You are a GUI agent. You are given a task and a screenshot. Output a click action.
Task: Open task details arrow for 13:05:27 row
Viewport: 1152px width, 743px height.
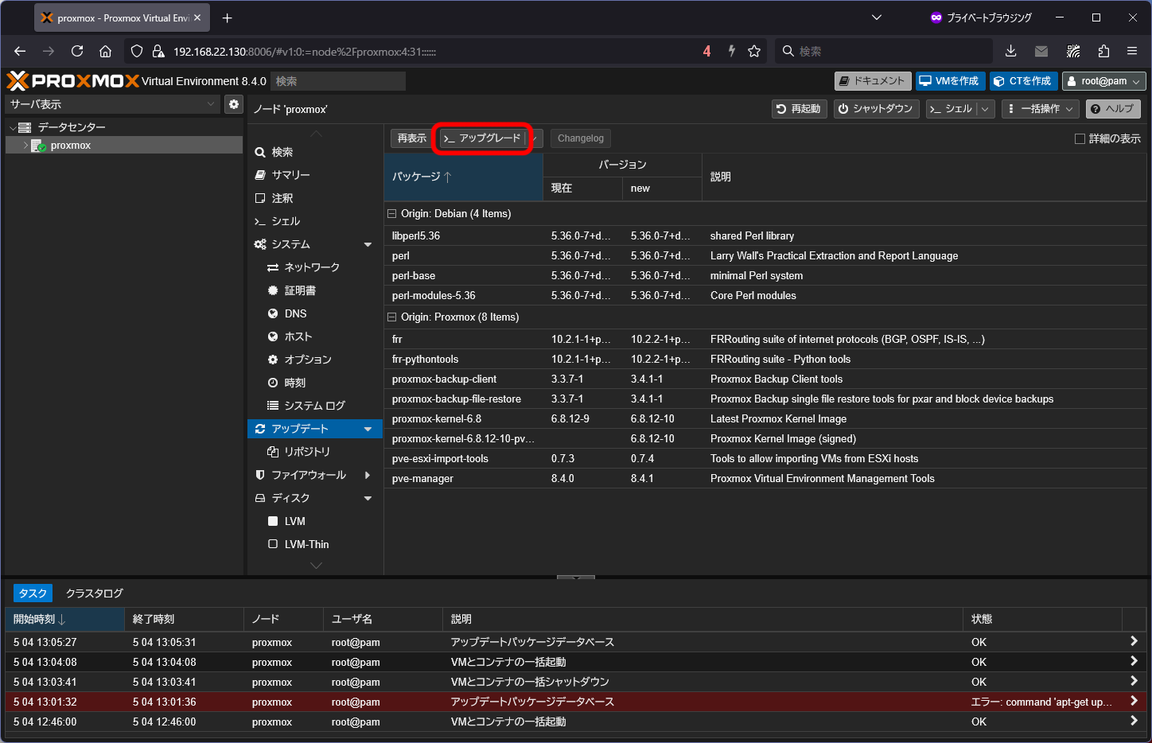click(1134, 641)
